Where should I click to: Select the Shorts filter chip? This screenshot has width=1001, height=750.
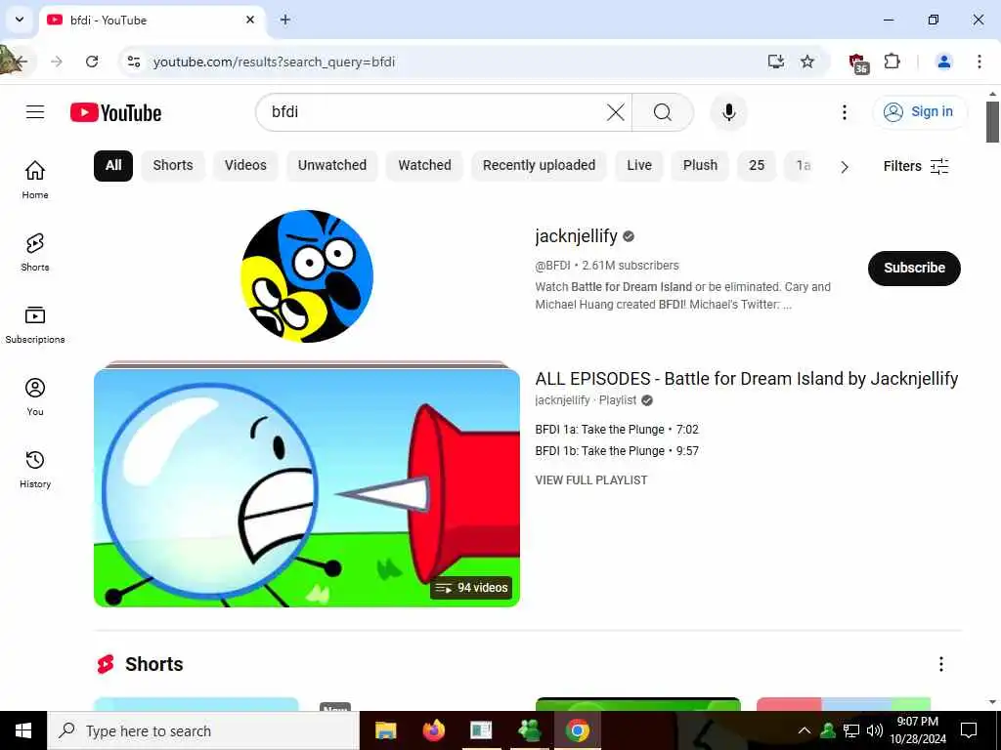tap(172, 166)
